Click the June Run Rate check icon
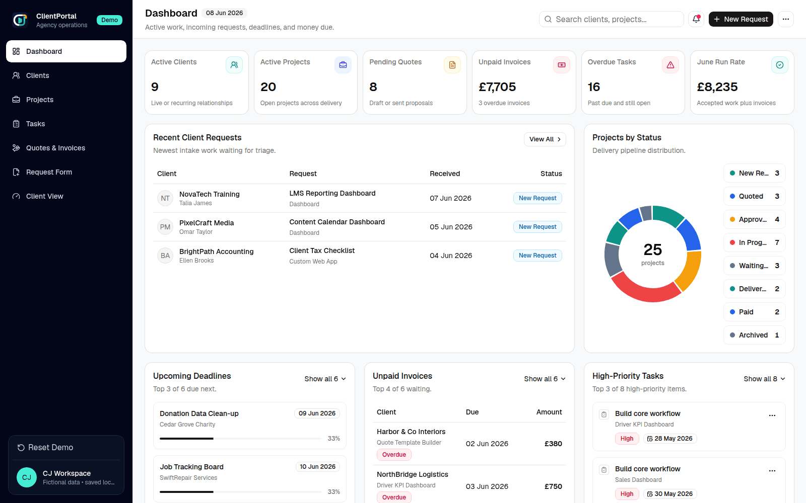This screenshot has width=806, height=503. pyautogui.click(x=780, y=65)
